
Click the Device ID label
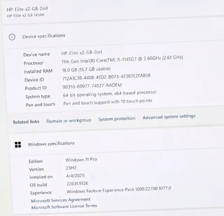click(x=34, y=80)
